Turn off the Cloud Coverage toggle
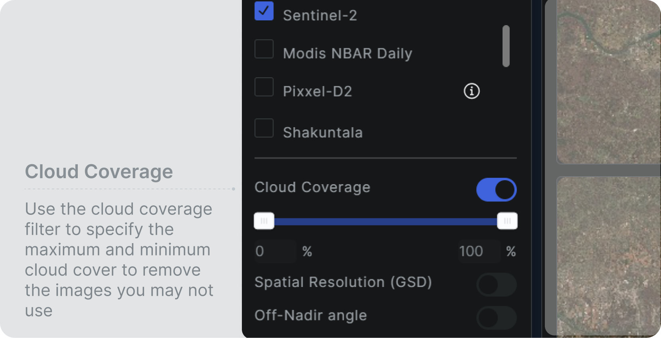661x338 pixels. [496, 190]
